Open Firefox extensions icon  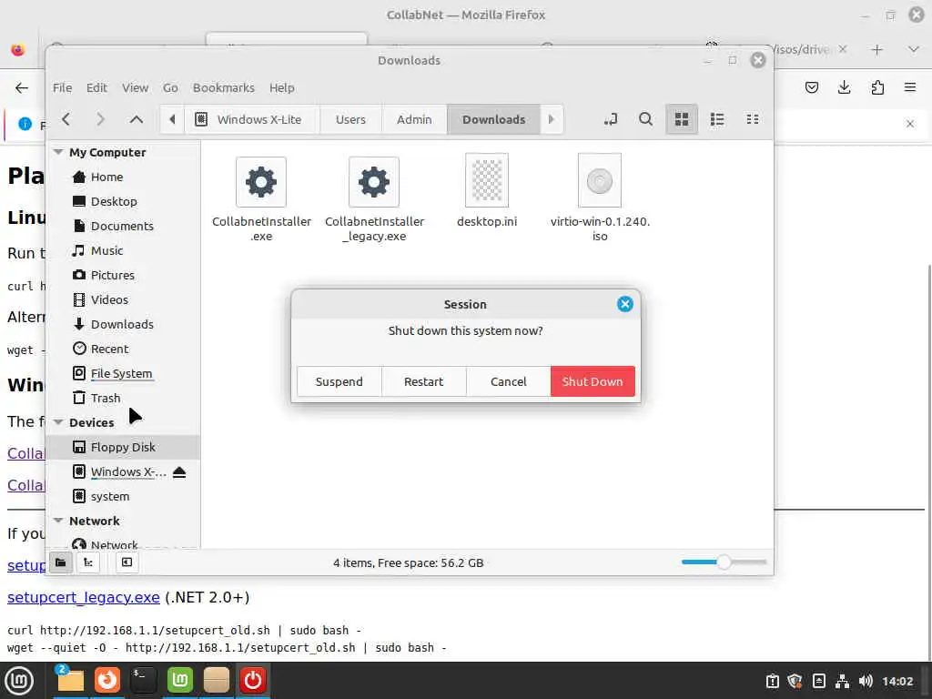(x=877, y=88)
